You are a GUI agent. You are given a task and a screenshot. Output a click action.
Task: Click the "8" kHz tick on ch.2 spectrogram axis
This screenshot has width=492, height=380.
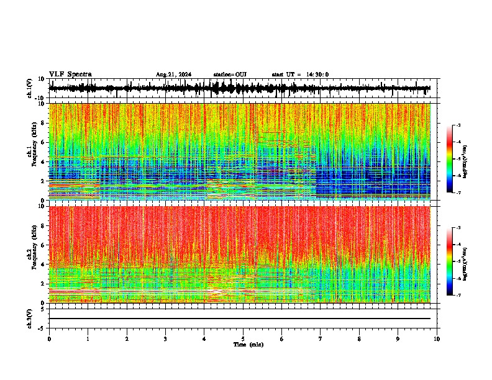(43, 226)
